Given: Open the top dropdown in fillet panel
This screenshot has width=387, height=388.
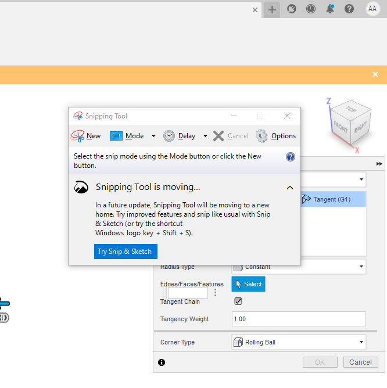Looking at the screenshot, I should (334, 179).
